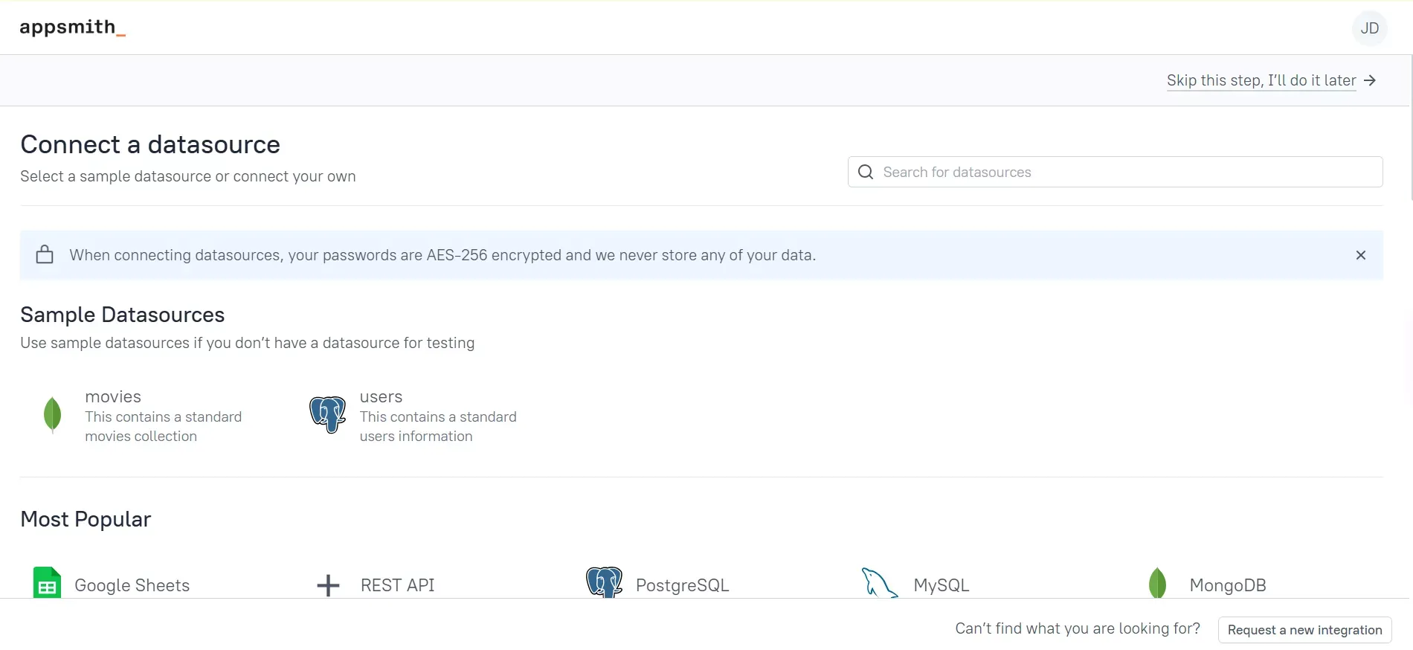Viewport: 1413px width, 650px height.
Task: Click 'This contains a standard users information' description
Action: [437, 427]
